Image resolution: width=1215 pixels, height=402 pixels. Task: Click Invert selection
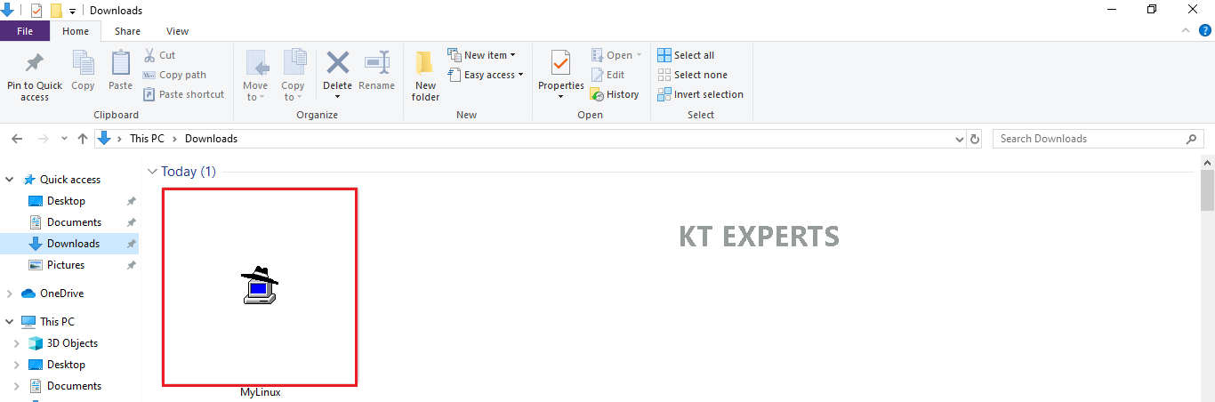tap(701, 94)
